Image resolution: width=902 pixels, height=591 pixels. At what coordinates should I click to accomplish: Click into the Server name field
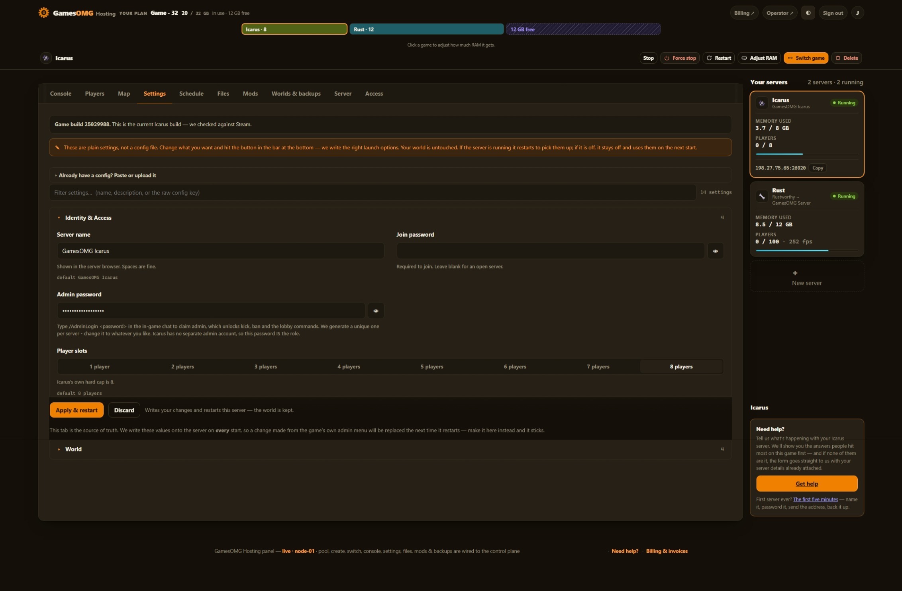click(x=220, y=251)
